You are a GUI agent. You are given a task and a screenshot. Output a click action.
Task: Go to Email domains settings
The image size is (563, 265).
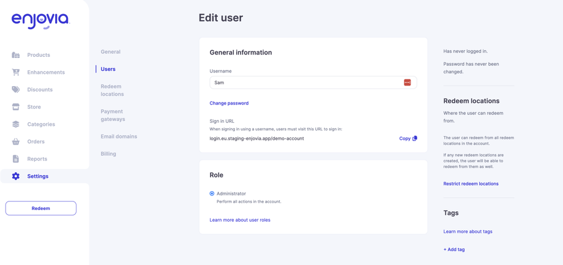pyautogui.click(x=119, y=137)
